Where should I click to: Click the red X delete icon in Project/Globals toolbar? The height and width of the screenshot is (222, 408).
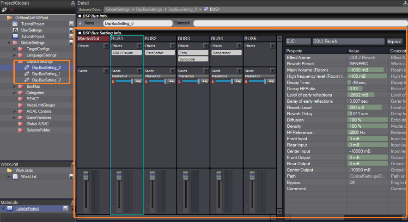pyautogui.click(x=12, y=10)
